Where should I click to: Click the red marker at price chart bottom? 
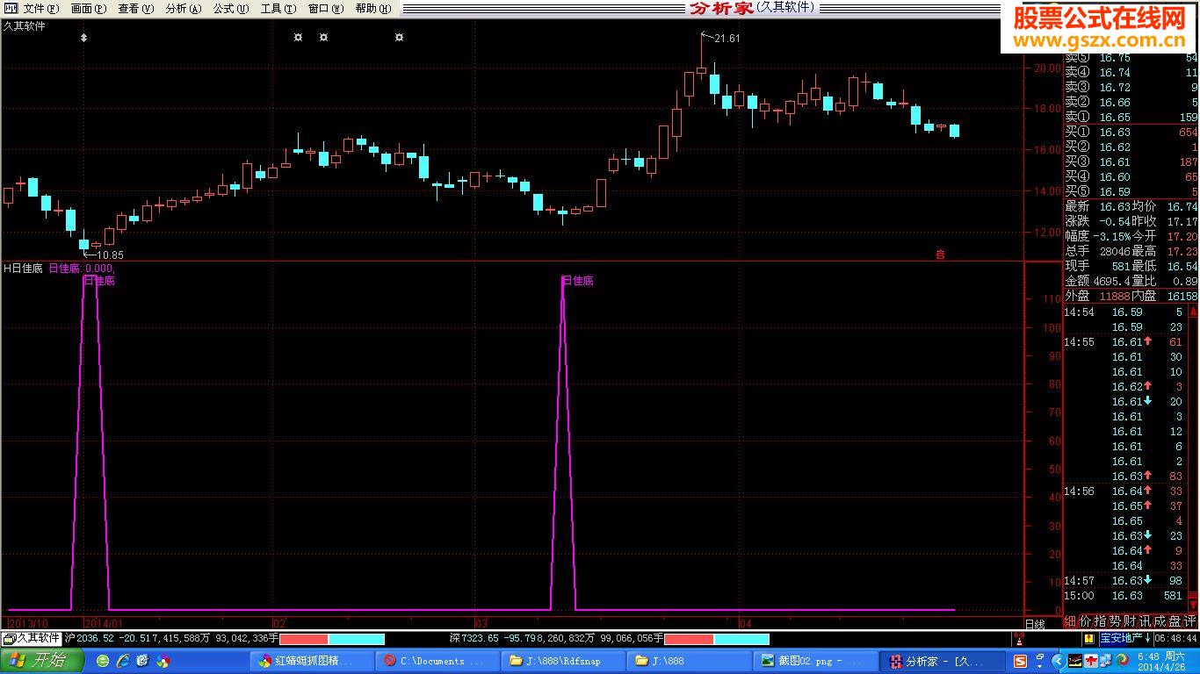point(940,255)
